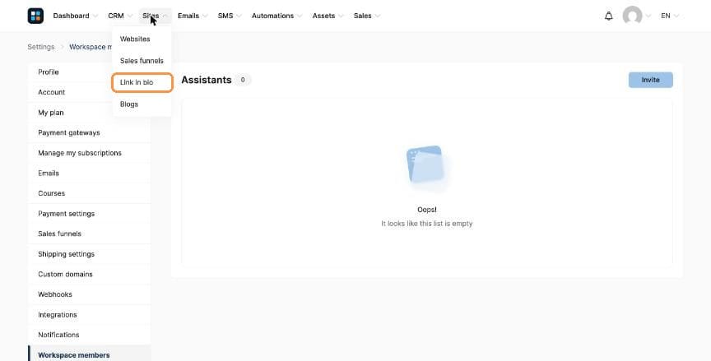Open the CRM menu
Screen dimensions: 711x361
pyautogui.click(x=116, y=16)
